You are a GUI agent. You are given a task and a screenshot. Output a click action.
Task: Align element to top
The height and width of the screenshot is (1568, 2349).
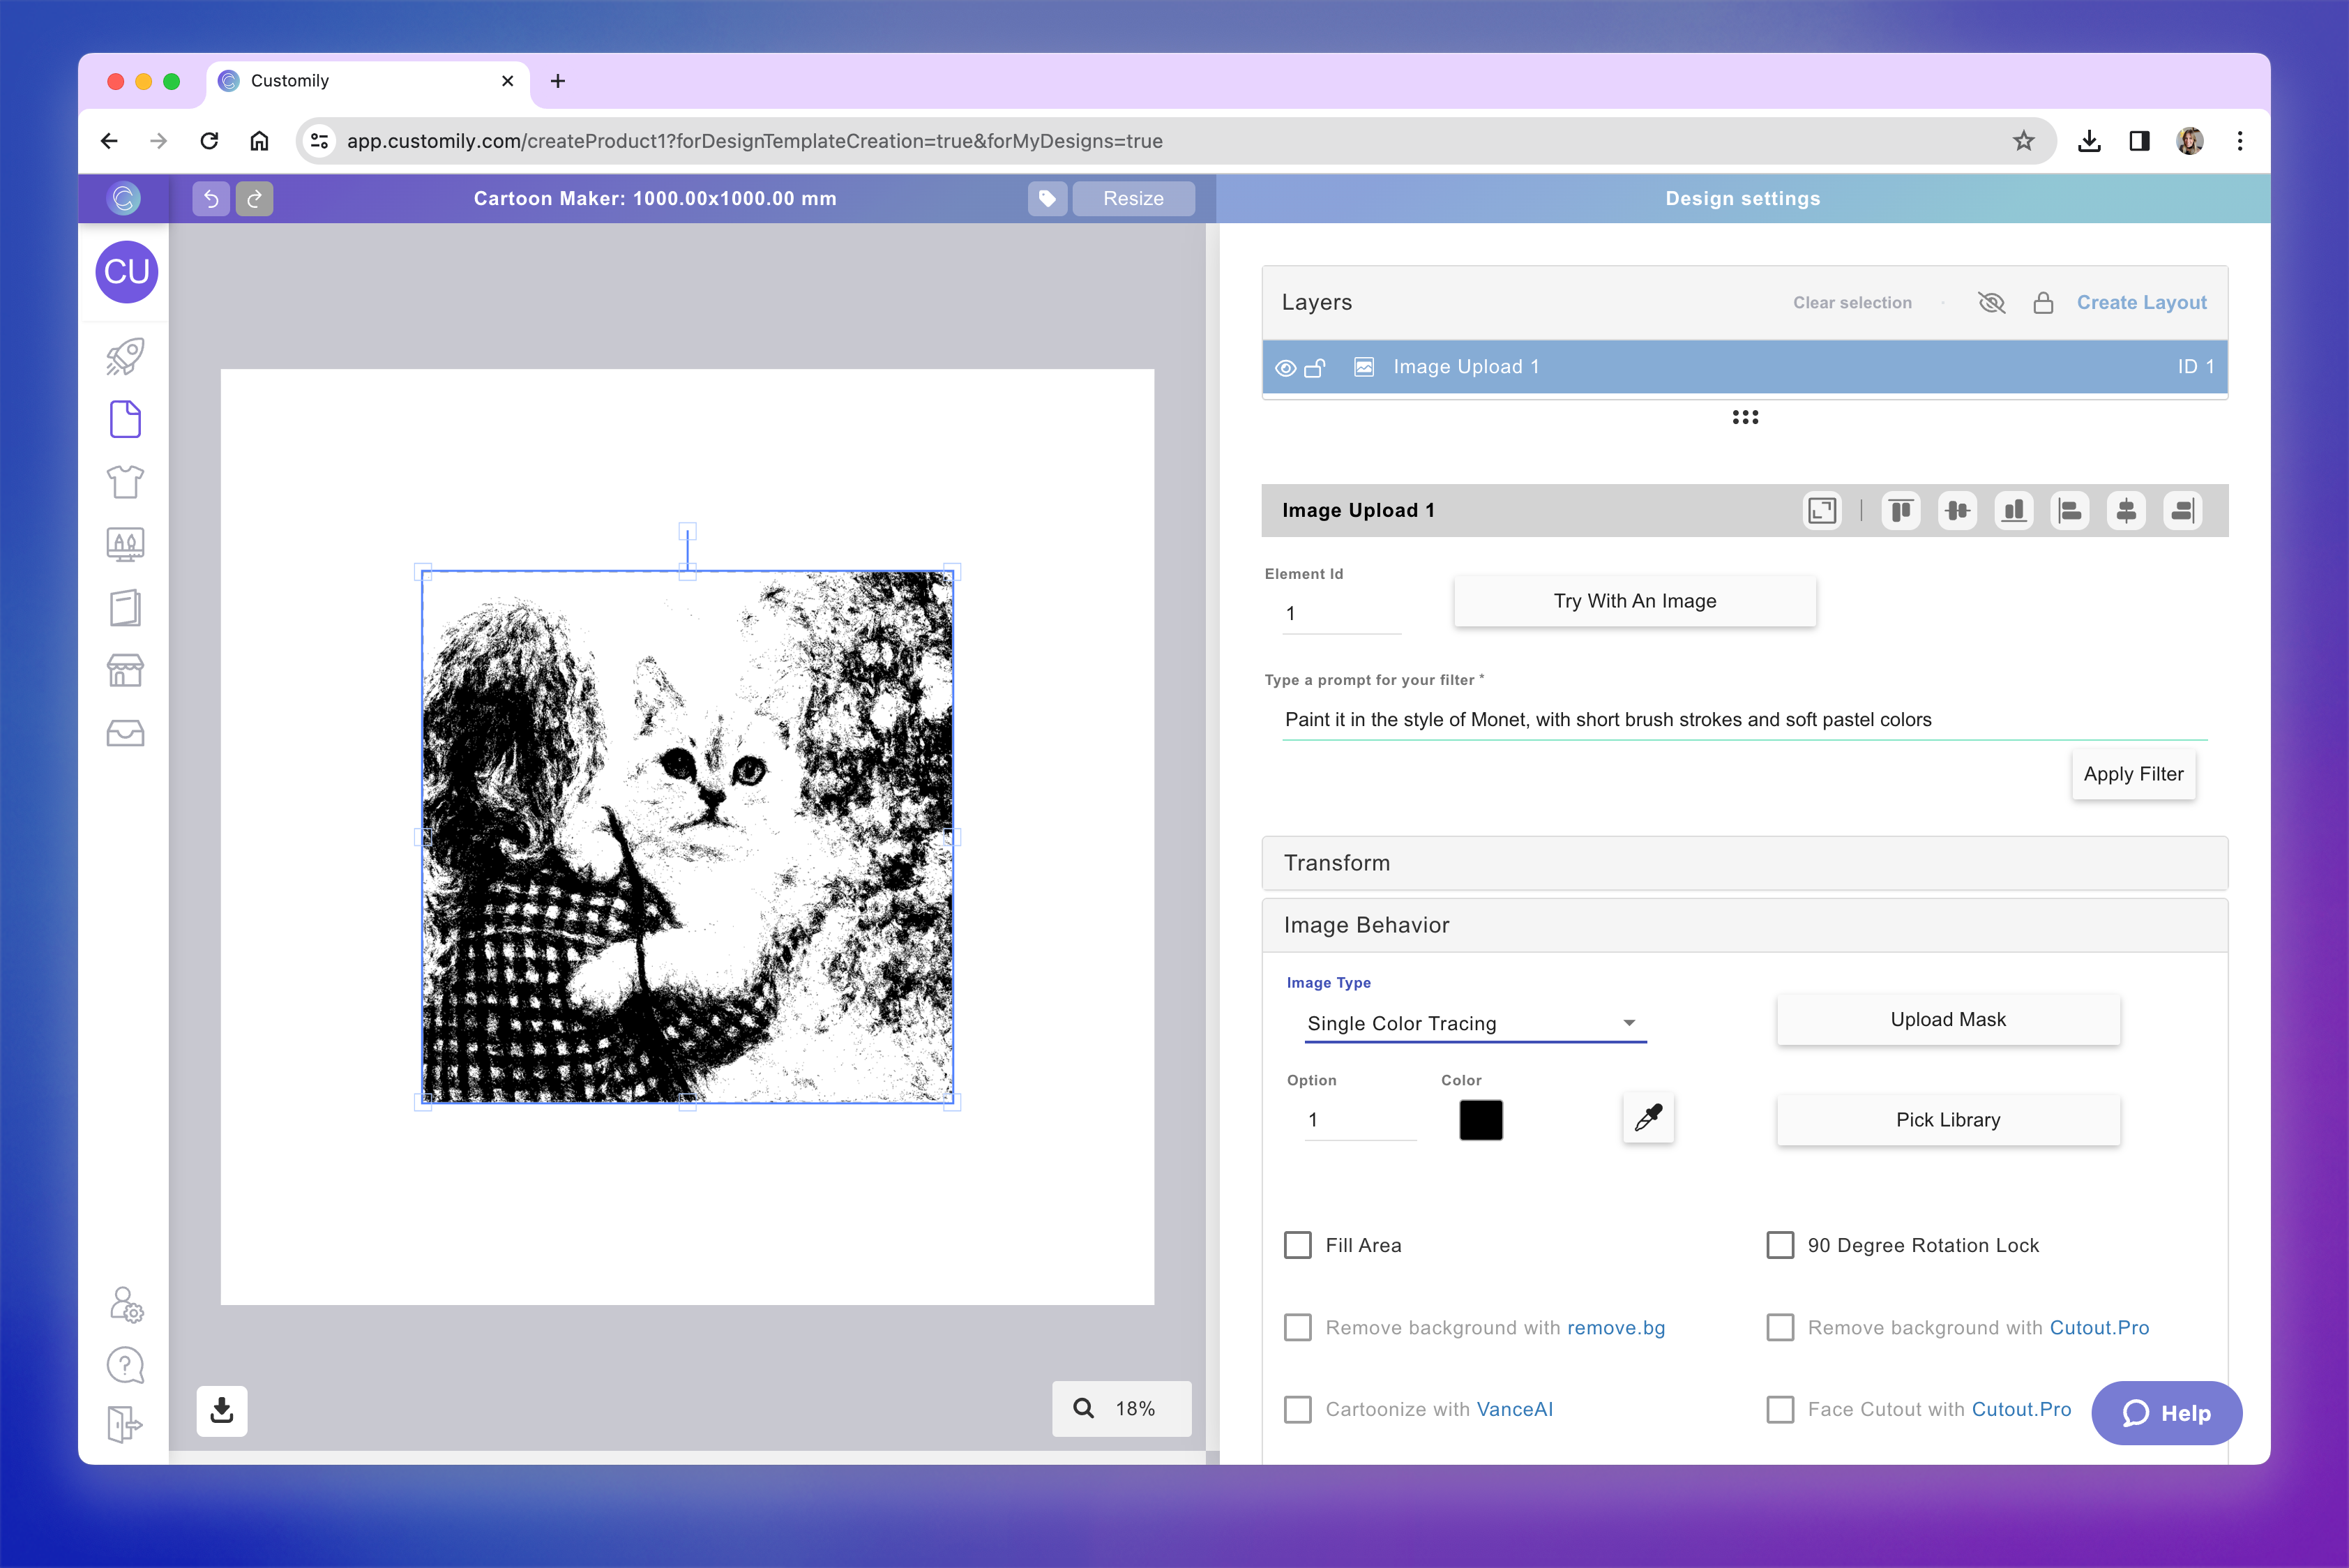(x=1901, y=511)
